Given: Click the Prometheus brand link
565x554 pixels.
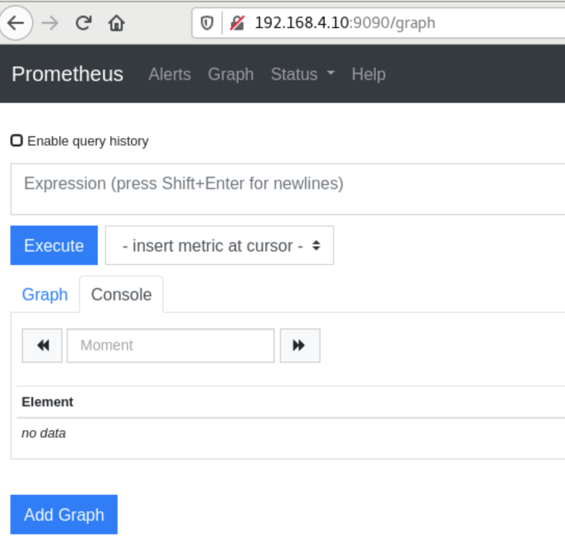Looking at the screenshot, I should coord(68,74).
